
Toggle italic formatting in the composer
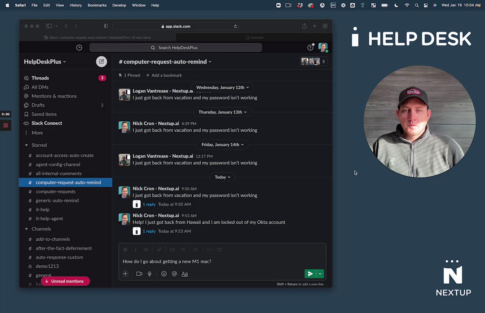tap(135, 250)
